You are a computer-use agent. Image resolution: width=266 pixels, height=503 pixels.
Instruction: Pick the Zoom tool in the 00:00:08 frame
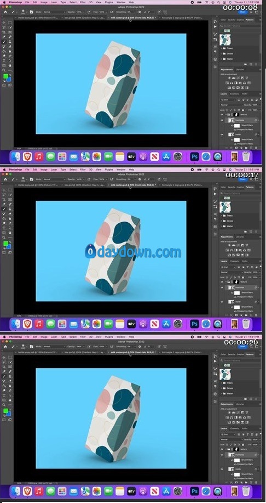coord(4,70)
